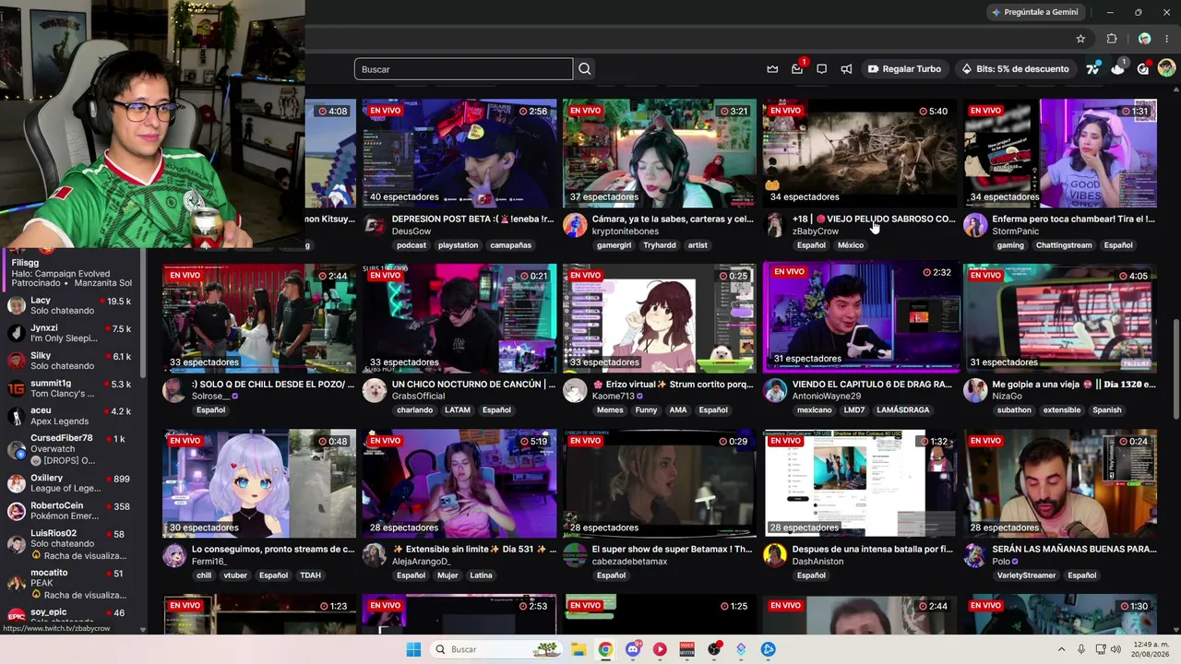Open the whispers chat bubble icon
Viewport: 1181px width, 664px height.
click(821, 69)
